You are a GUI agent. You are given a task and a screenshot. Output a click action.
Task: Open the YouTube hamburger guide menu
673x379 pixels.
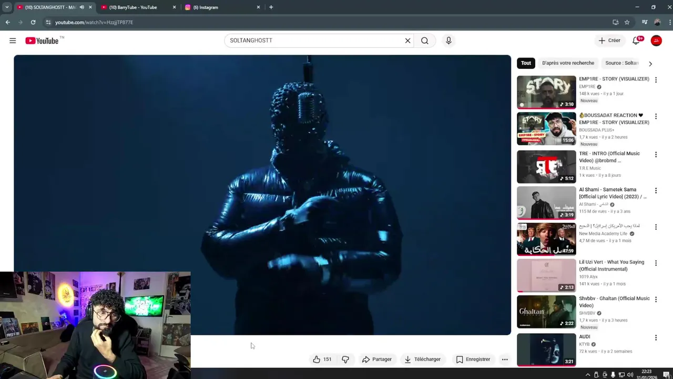(13, 41)
